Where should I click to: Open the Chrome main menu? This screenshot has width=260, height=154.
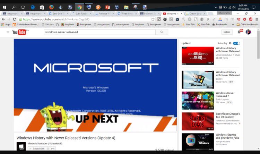(x=257, y=19)
